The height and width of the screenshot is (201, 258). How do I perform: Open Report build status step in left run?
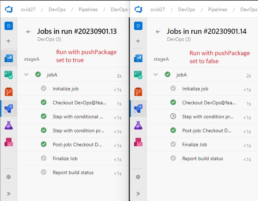(73, 172)
